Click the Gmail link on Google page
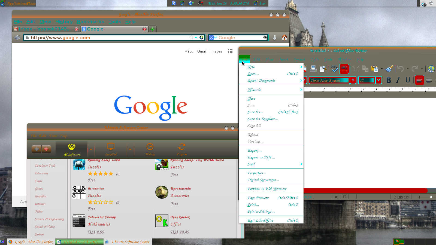 coord(202,51)
